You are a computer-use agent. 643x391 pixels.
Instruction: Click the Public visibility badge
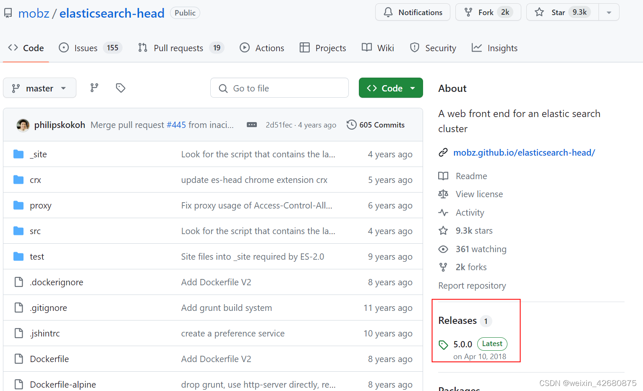pyautogui.click(x=185, y=13)
